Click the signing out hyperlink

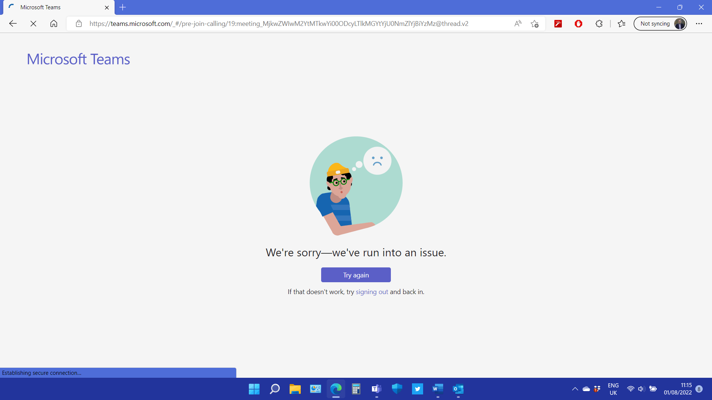tap(372, 291)
